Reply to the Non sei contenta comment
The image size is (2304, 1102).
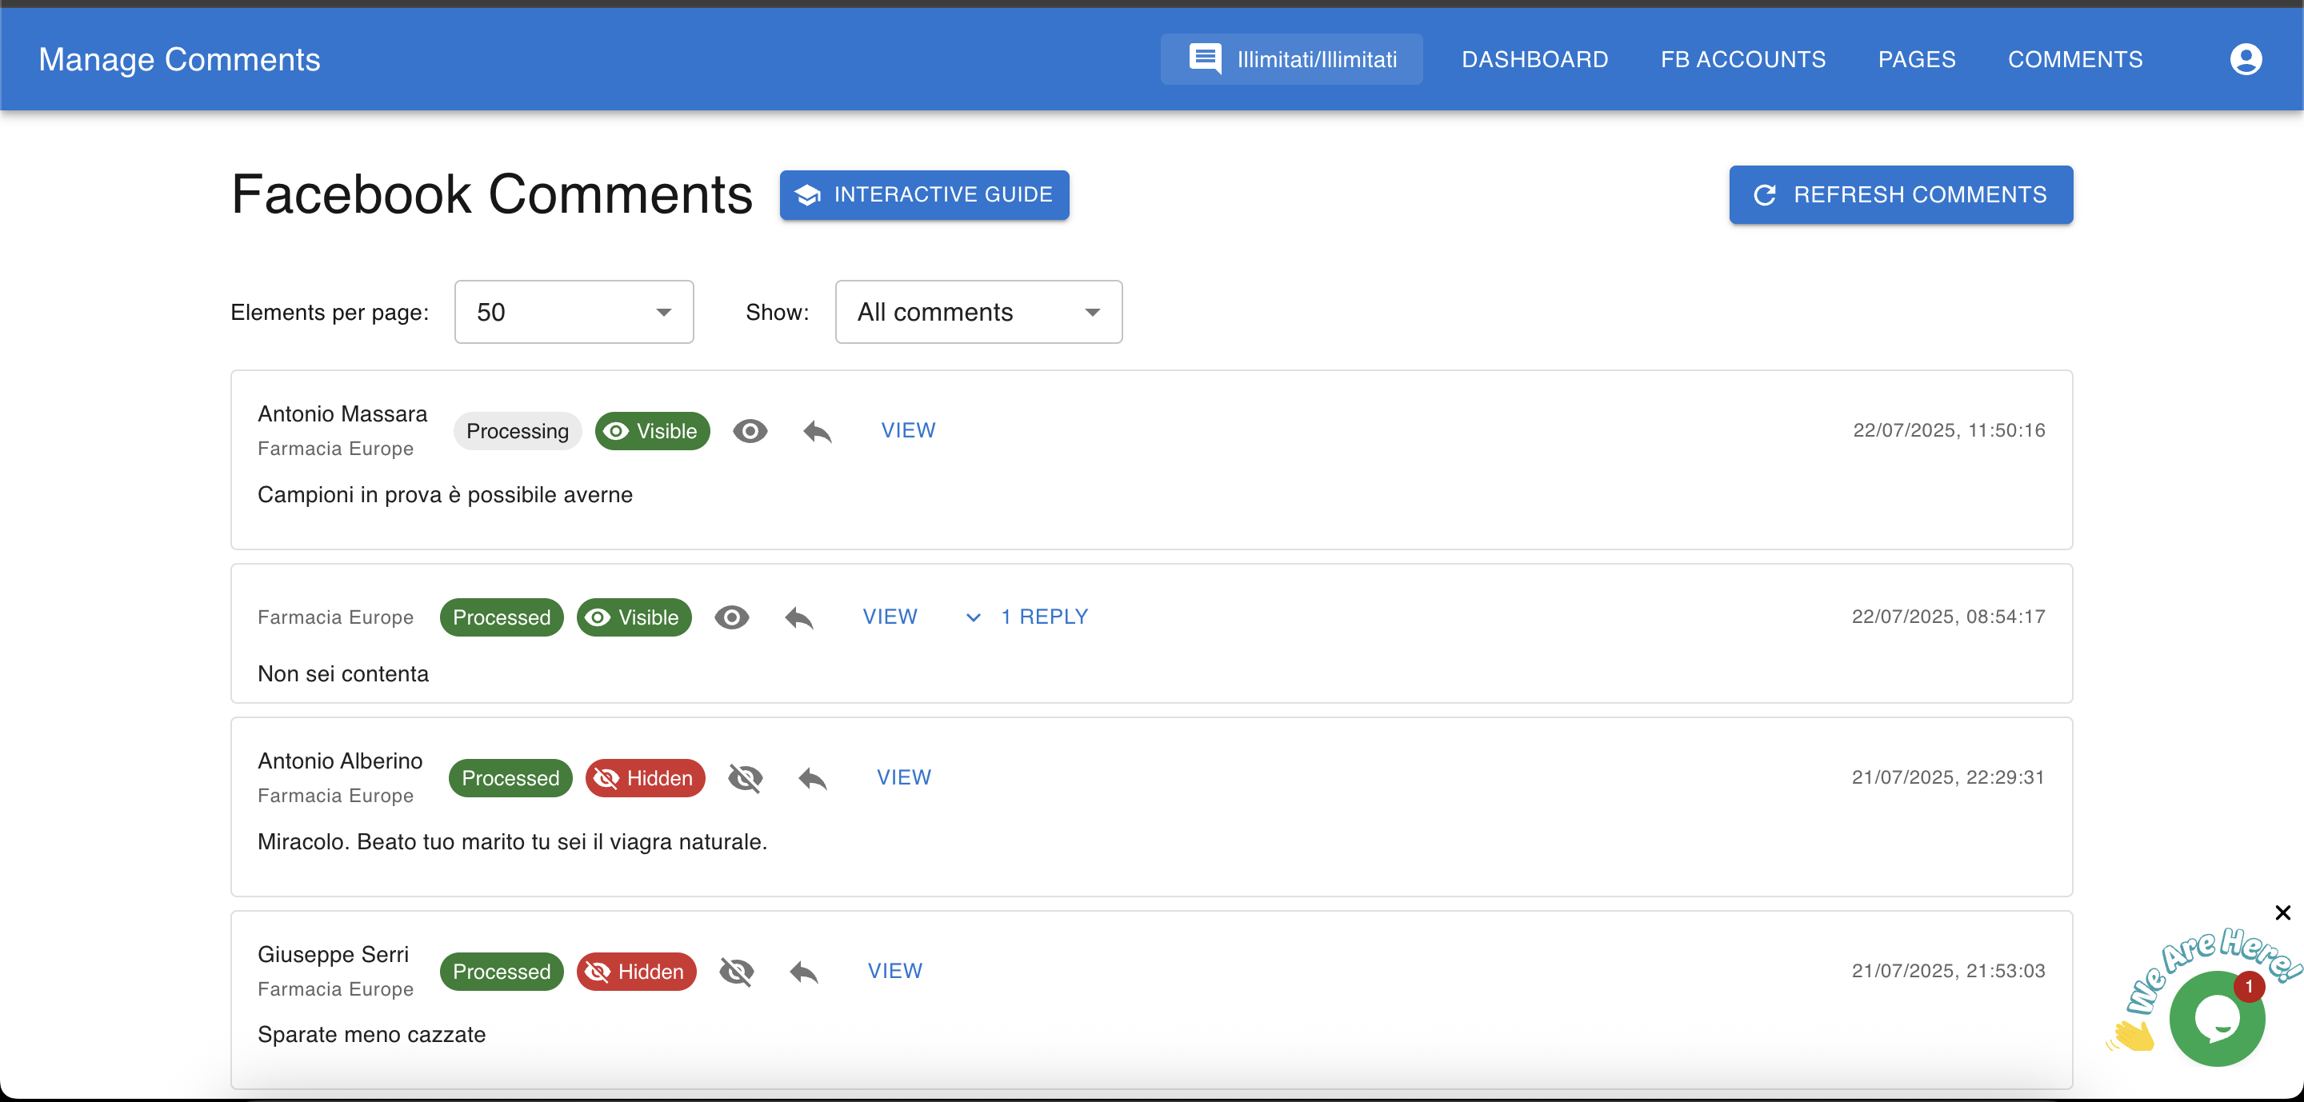[x=797, y=617]
